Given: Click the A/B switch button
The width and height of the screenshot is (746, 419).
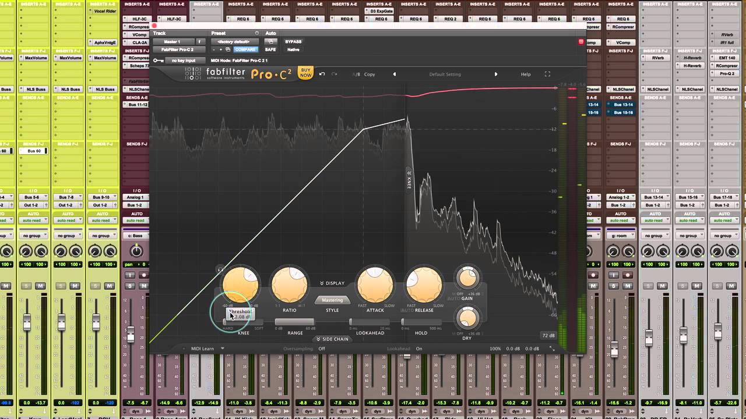Looking at the screenshot, I should click(x=356, y=74).
